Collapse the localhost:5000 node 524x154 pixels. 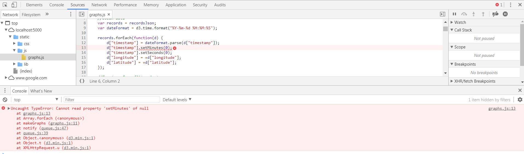(6, 30)
